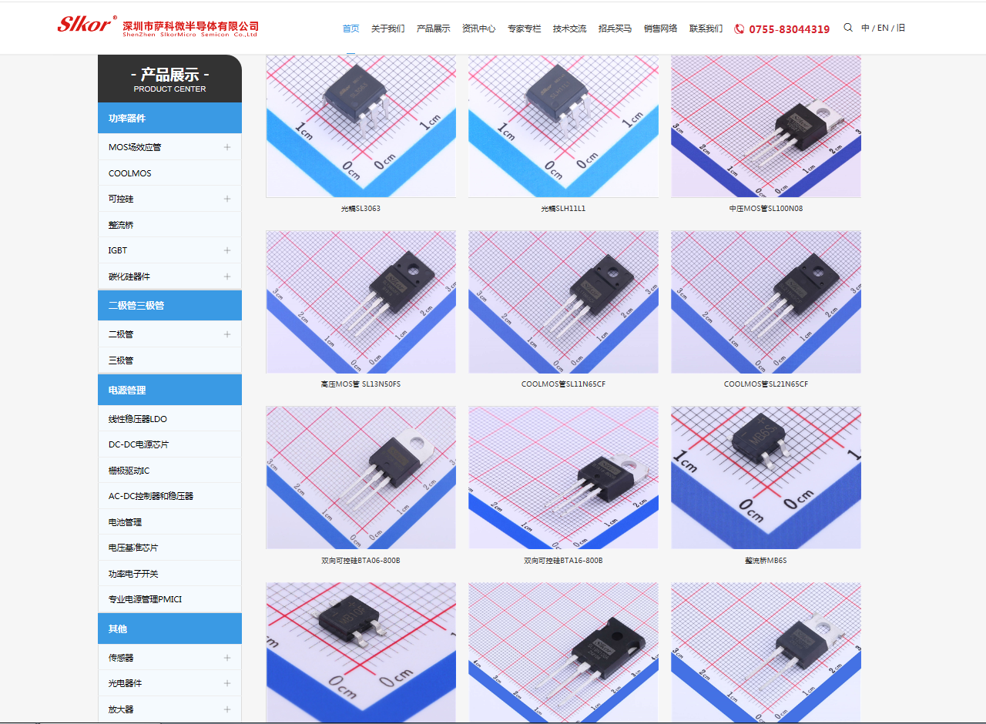Screen dimensions: 986x724
Task: Click the search magnifier icon in header
Action: pos(848,28)
